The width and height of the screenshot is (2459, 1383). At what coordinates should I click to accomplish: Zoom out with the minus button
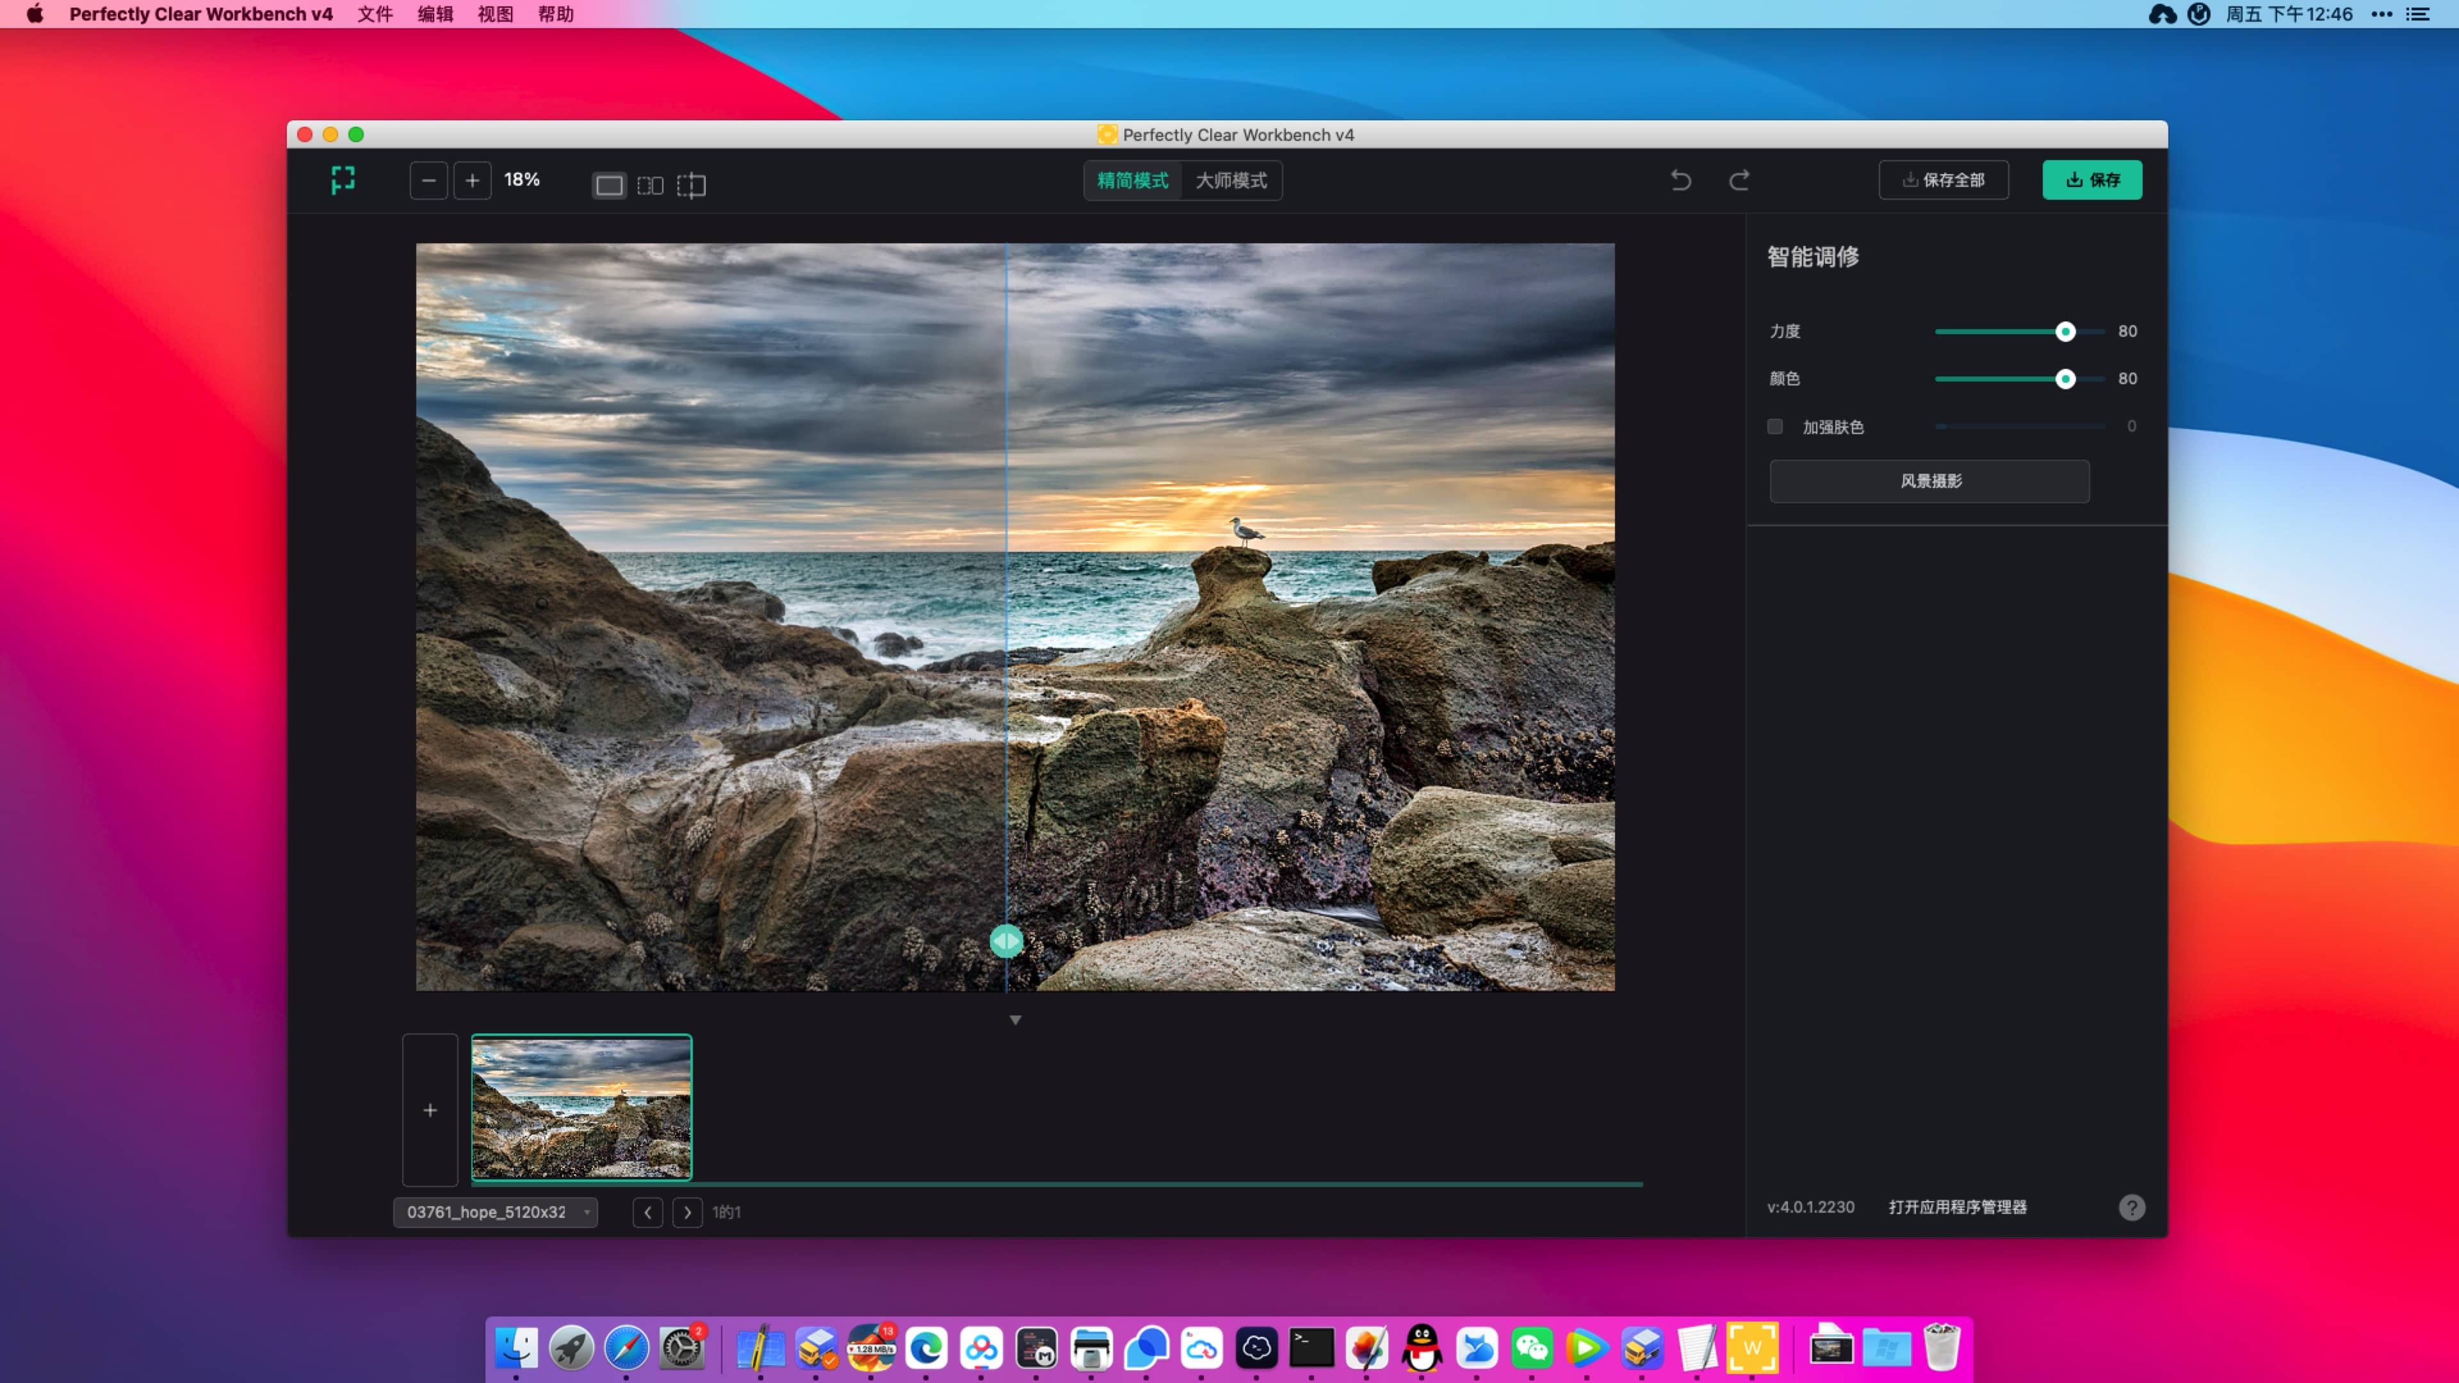point(428,181)
